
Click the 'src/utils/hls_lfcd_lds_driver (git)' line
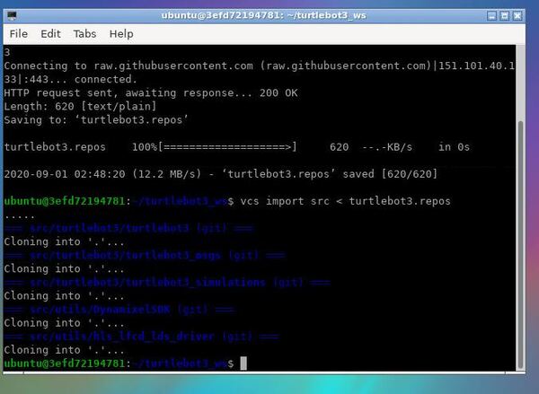[x=142, y=337]
